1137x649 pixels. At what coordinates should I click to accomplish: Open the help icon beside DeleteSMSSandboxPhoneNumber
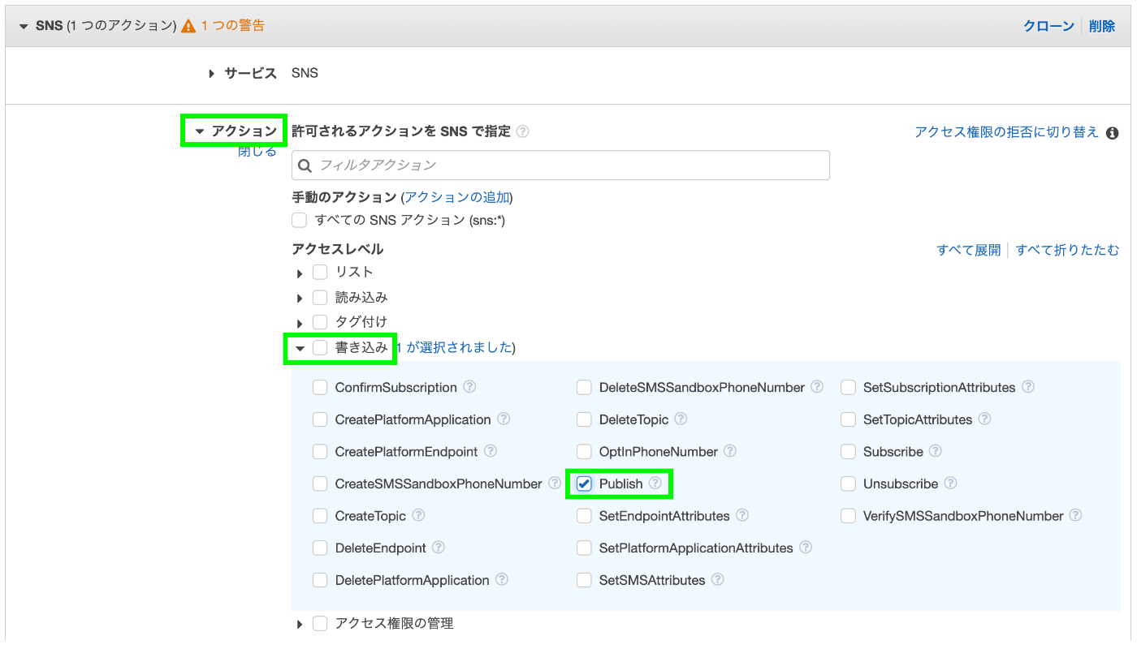[817, 387]
